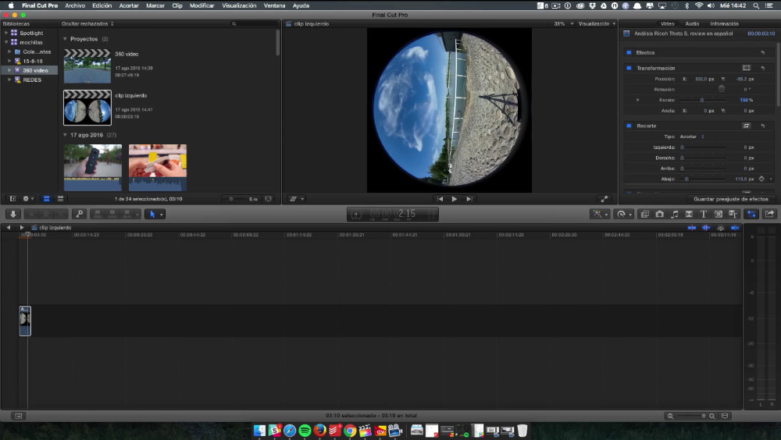Show the music and sound browser
781x440 pixels.
pyautogui.click(x=675, y=214)
